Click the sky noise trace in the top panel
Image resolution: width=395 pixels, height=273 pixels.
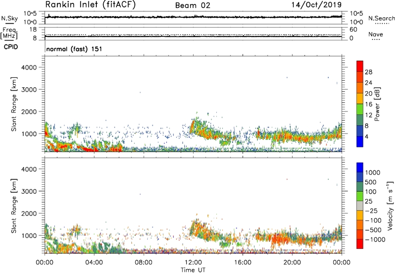(193, 17)
